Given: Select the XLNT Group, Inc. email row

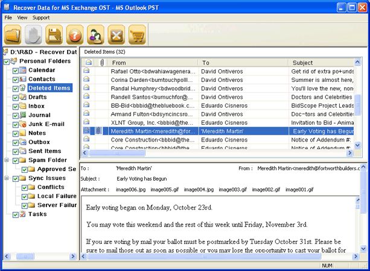Looking at the screenshot, I should [x=218, y=123].
